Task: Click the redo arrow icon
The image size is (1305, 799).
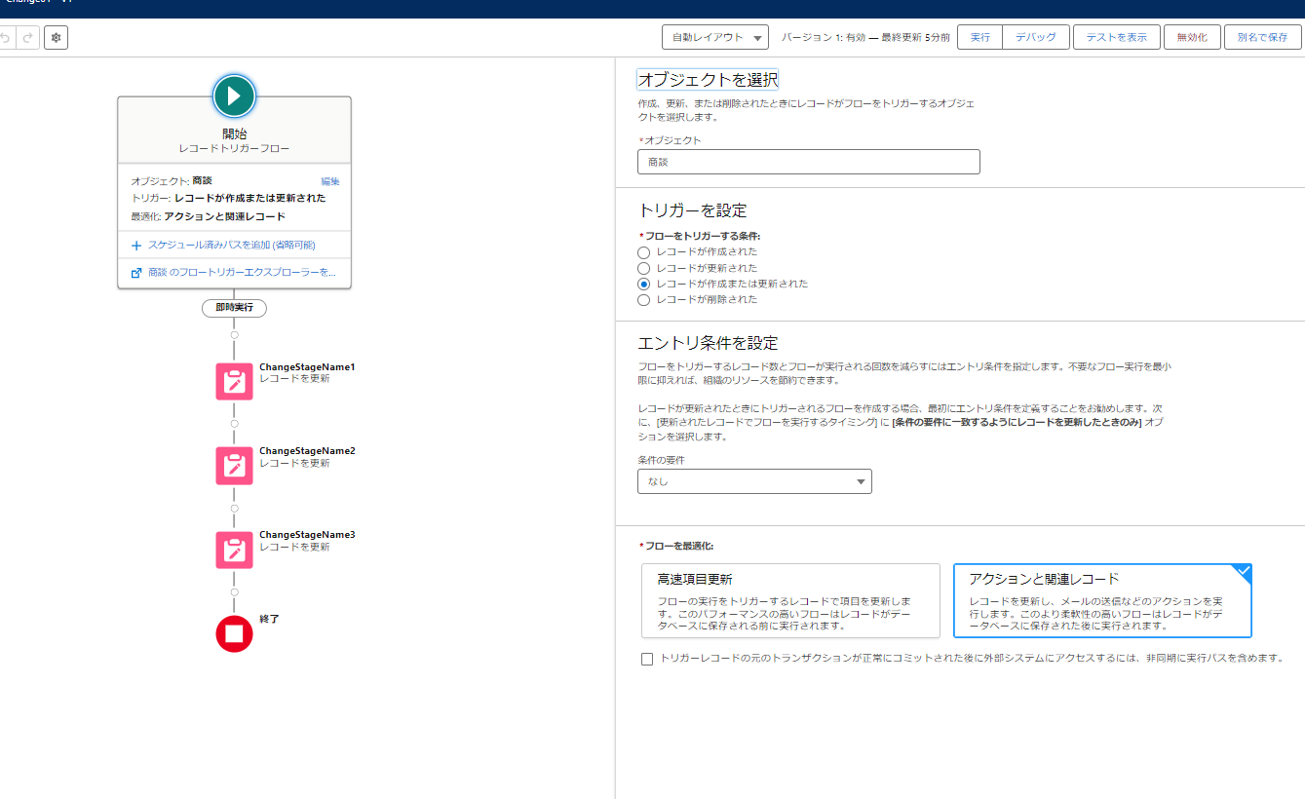Action: [x=28, y=37]
